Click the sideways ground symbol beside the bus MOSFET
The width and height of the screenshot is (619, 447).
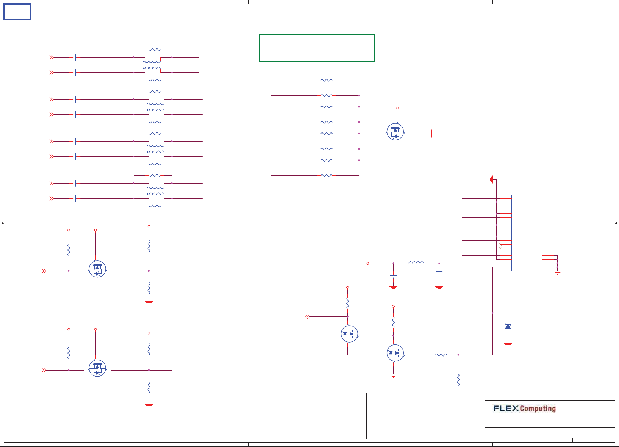pos(433,134)
